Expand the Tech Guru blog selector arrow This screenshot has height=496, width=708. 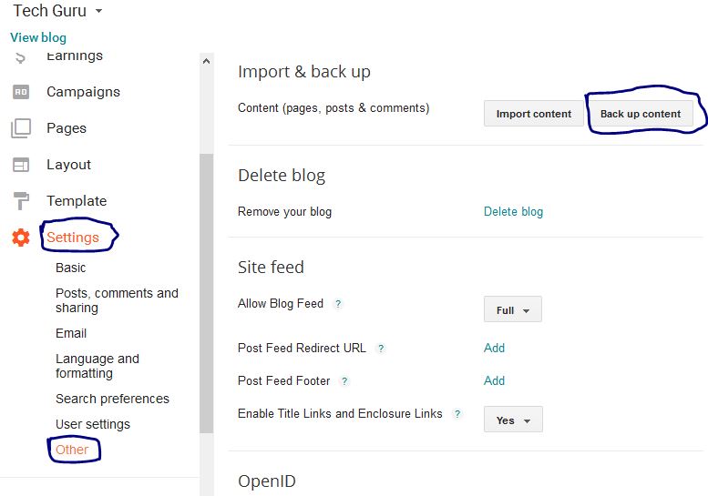tap(99, 11)
